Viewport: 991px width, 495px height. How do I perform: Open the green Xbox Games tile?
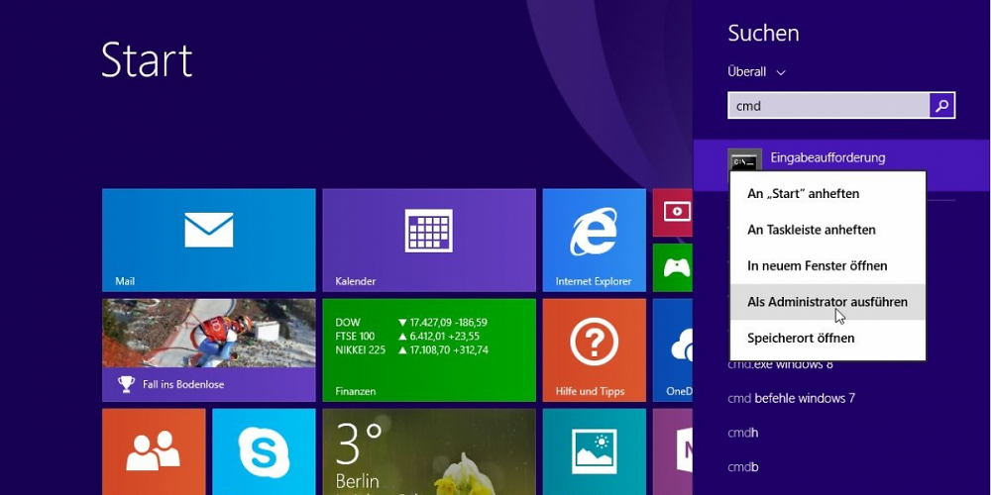point(673,267)
